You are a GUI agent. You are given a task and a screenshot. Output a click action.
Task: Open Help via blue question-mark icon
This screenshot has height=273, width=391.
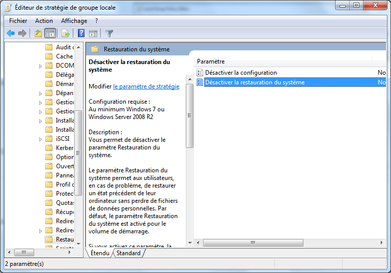pyautogui.click(x=81, y=33)
